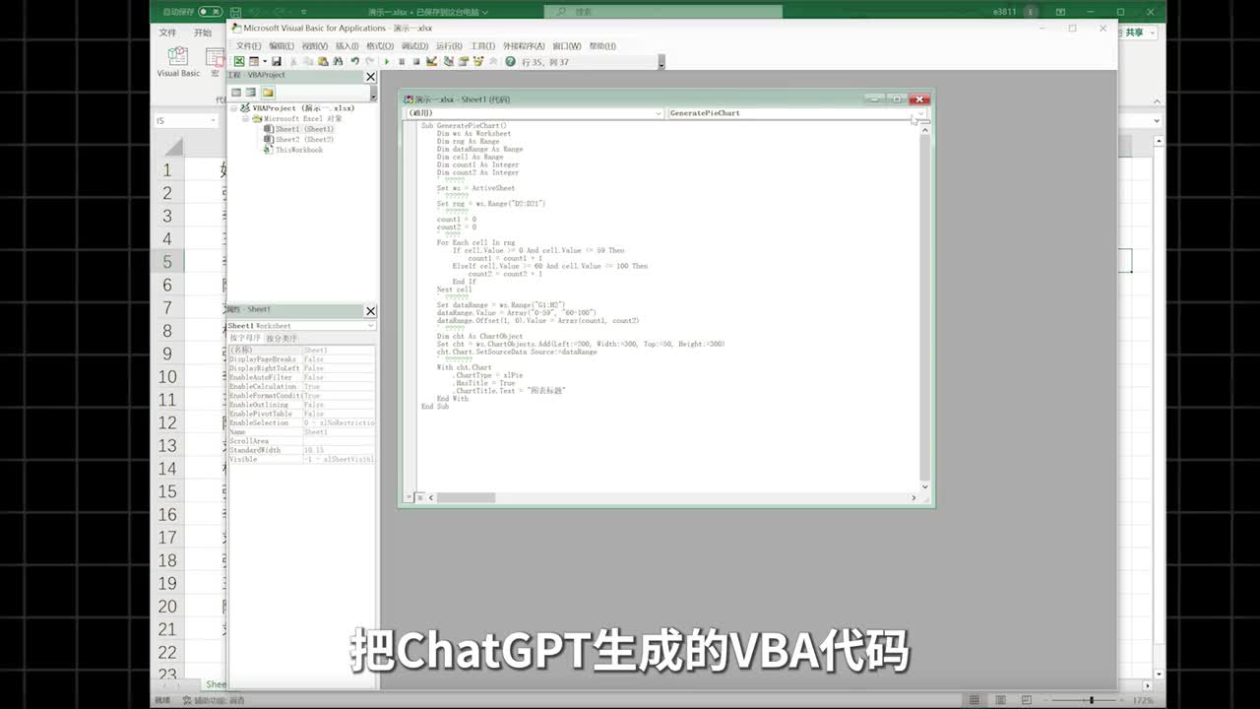Open VBA help with the question mark icon
The width and height of the screenshot is (1260, 709).
click(510, 62)
